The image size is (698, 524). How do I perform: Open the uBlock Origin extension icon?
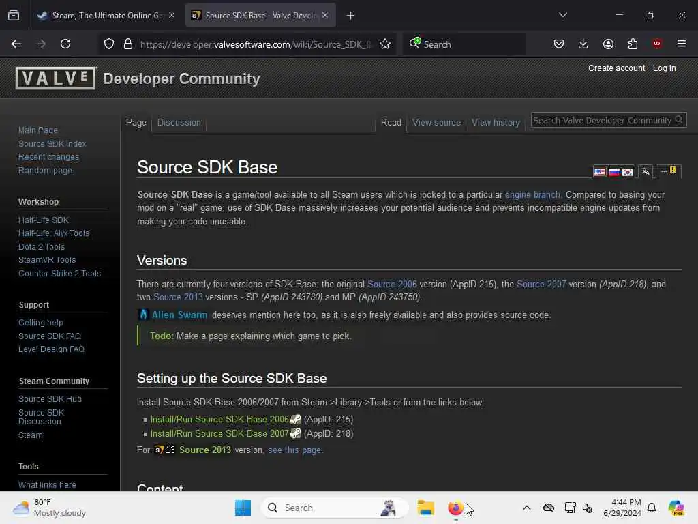coord(657,44)
